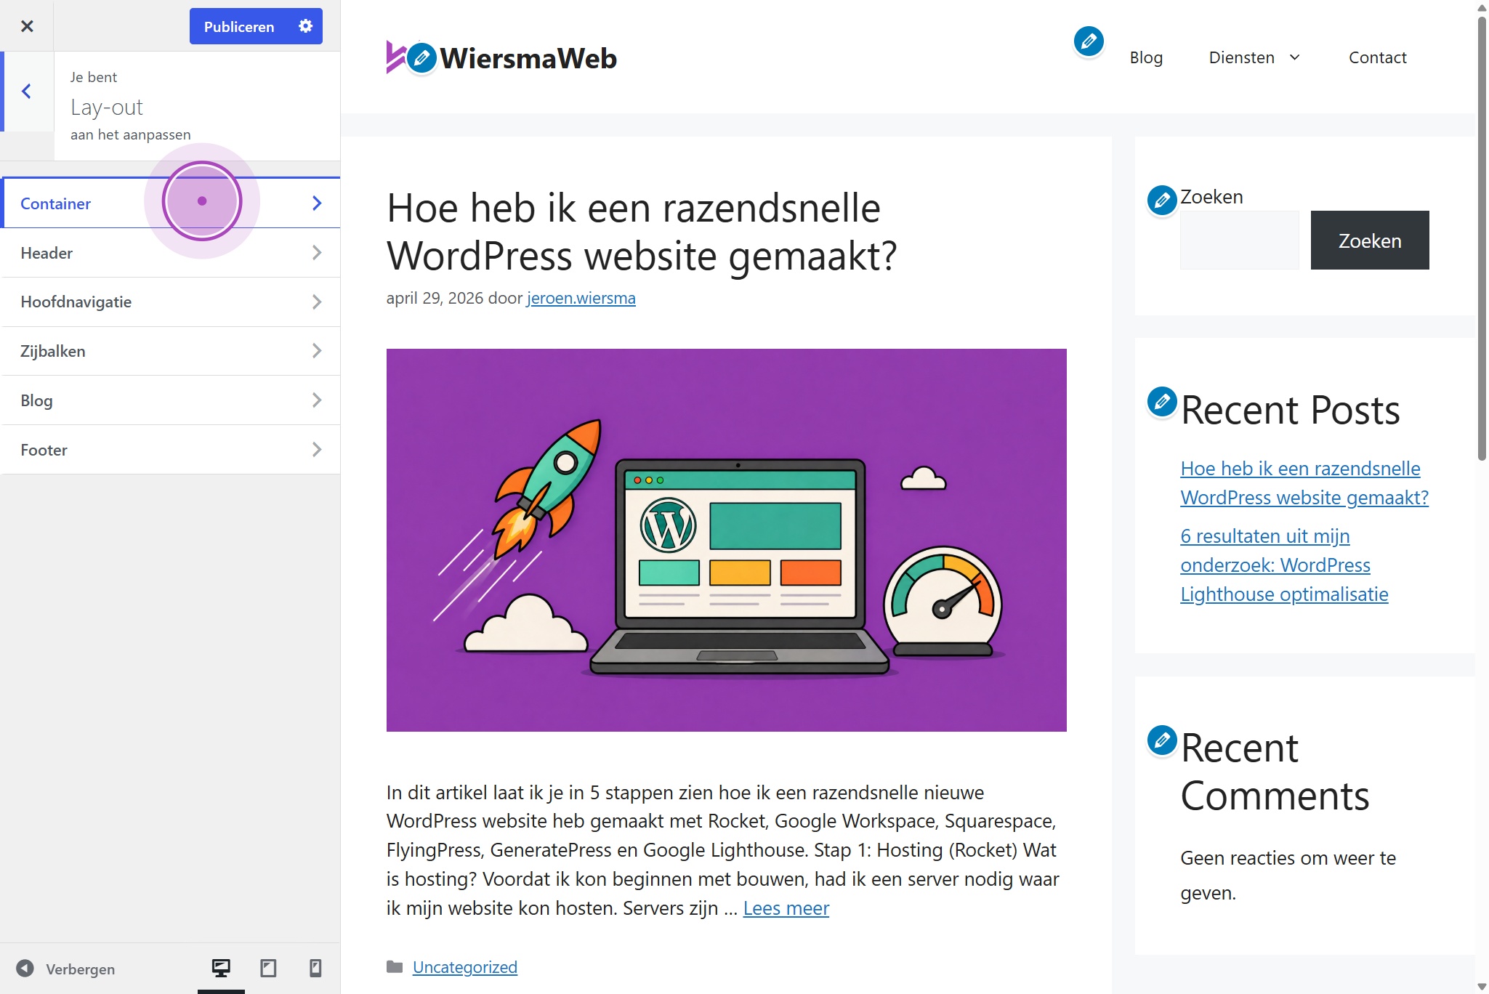Click the 'Recent Comments' widget heading
The image size is (1489, 994).
pyautogui.click(x=1275, y=772)
